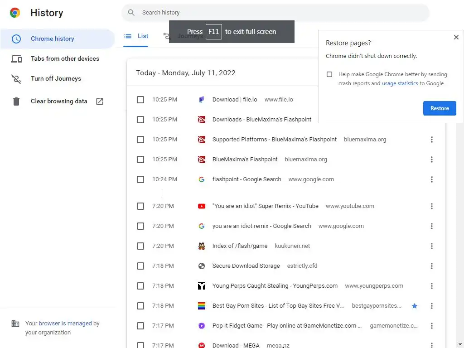Click the YouTube favicon in history

202,206
